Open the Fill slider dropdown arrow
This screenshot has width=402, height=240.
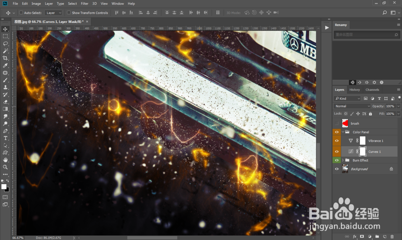pyautogui.click(x=398, y=114)
